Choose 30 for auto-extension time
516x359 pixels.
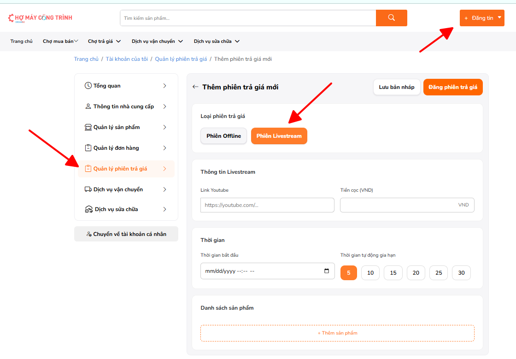click(x=461, y=273)
